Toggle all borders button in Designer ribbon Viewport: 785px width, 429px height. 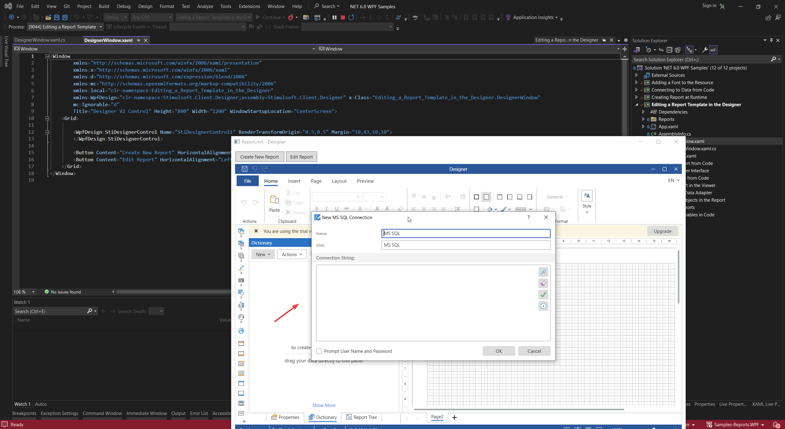[x=476, y=197]
